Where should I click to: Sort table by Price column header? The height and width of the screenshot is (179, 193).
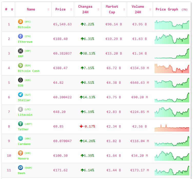(x=60, y=9)
